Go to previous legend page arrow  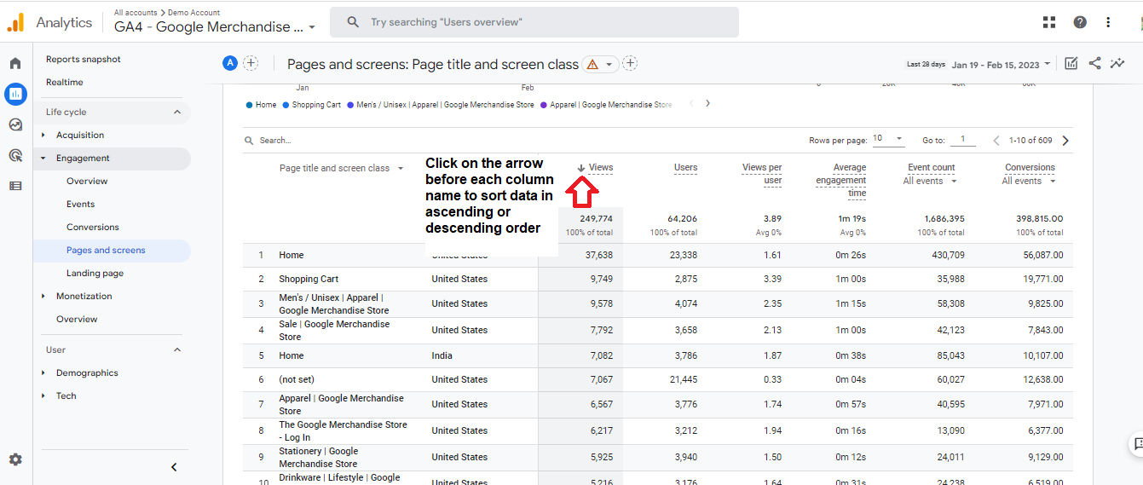point(690,104)
